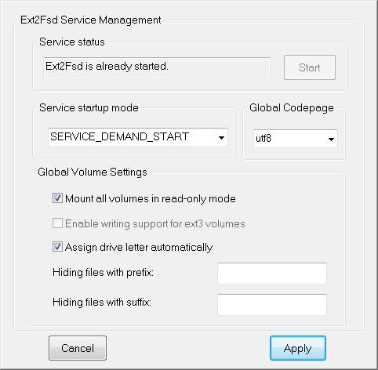Focus the Hiding files with suffix field
This screenshot has height=370, width=378.
272,305
